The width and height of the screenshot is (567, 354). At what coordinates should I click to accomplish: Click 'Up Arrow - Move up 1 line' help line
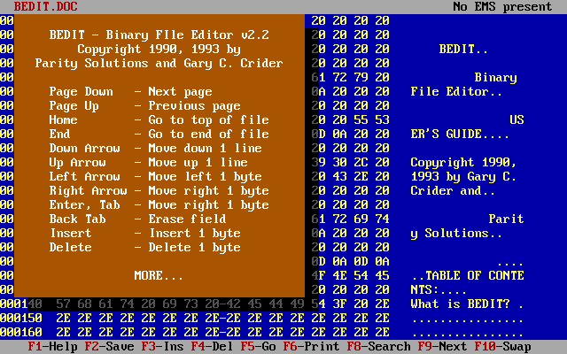pos(149,163)
